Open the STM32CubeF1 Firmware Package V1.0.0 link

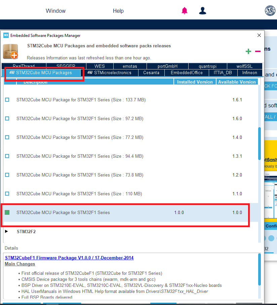click(x=69, y=258)
